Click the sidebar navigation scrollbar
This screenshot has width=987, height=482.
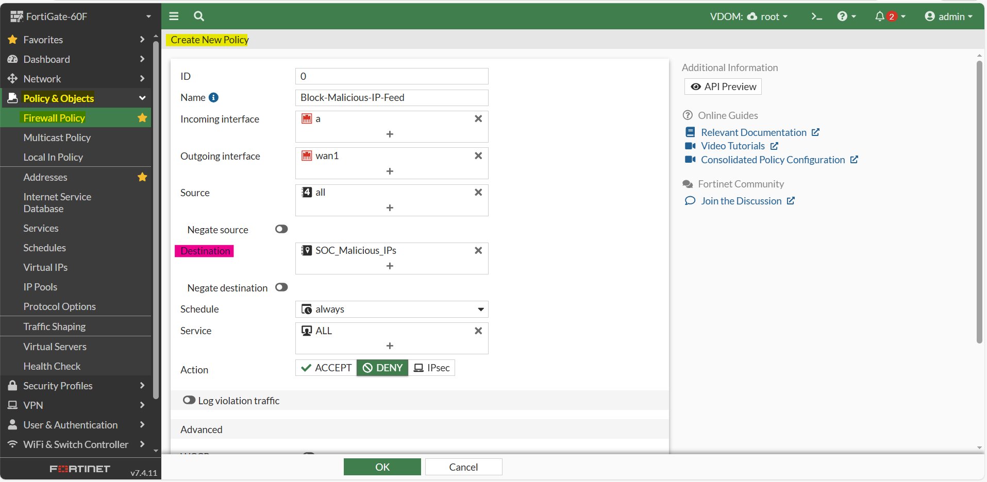point(156,220)
